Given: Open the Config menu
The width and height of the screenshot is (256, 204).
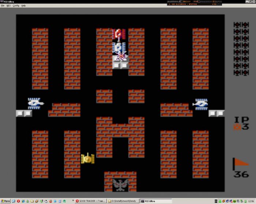Looking at the screenshot, I should [16, 6].
